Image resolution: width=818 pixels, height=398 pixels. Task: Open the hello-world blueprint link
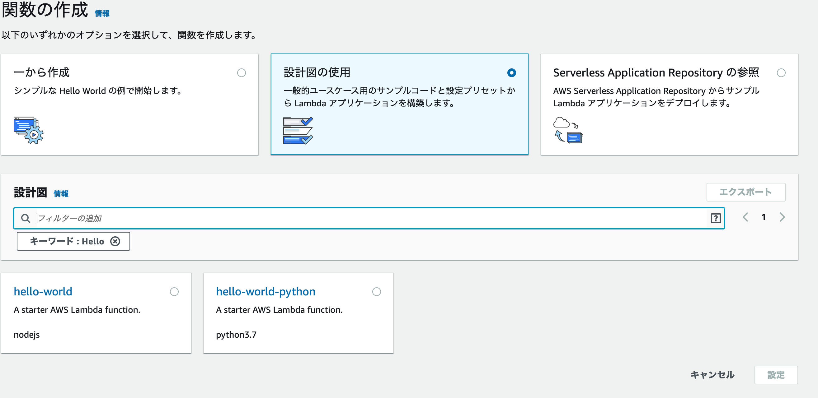(x=43, y=291)
